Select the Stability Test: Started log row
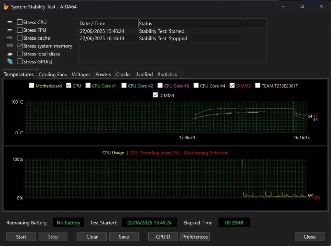 [x=162, y=31]
